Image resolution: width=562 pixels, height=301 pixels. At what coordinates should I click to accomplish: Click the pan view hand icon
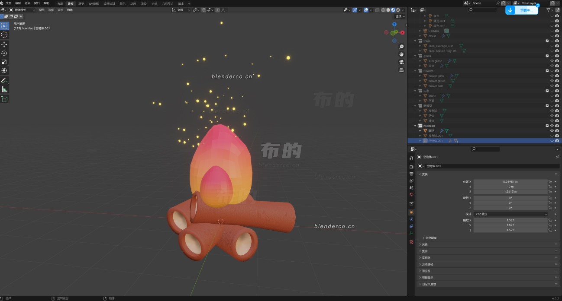coord(401,54)
